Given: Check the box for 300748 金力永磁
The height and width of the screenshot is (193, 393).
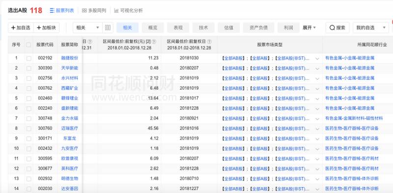Looking at the screenshot, I should coord(29,119).
